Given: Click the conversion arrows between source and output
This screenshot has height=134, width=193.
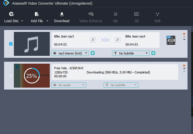Looking at the screenshot, I should pos(105,40).
